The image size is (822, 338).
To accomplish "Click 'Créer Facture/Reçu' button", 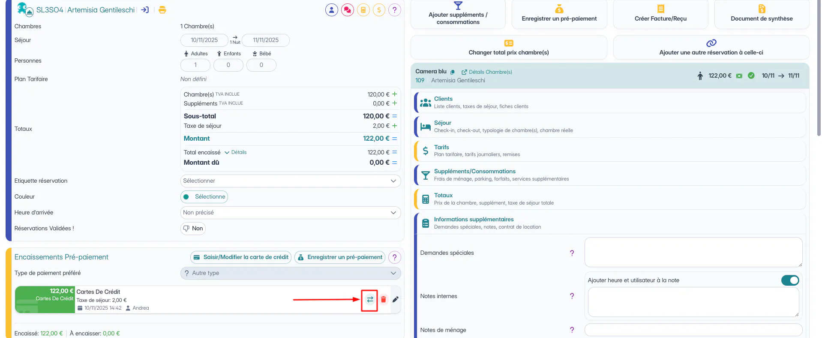I will [660, 14].
